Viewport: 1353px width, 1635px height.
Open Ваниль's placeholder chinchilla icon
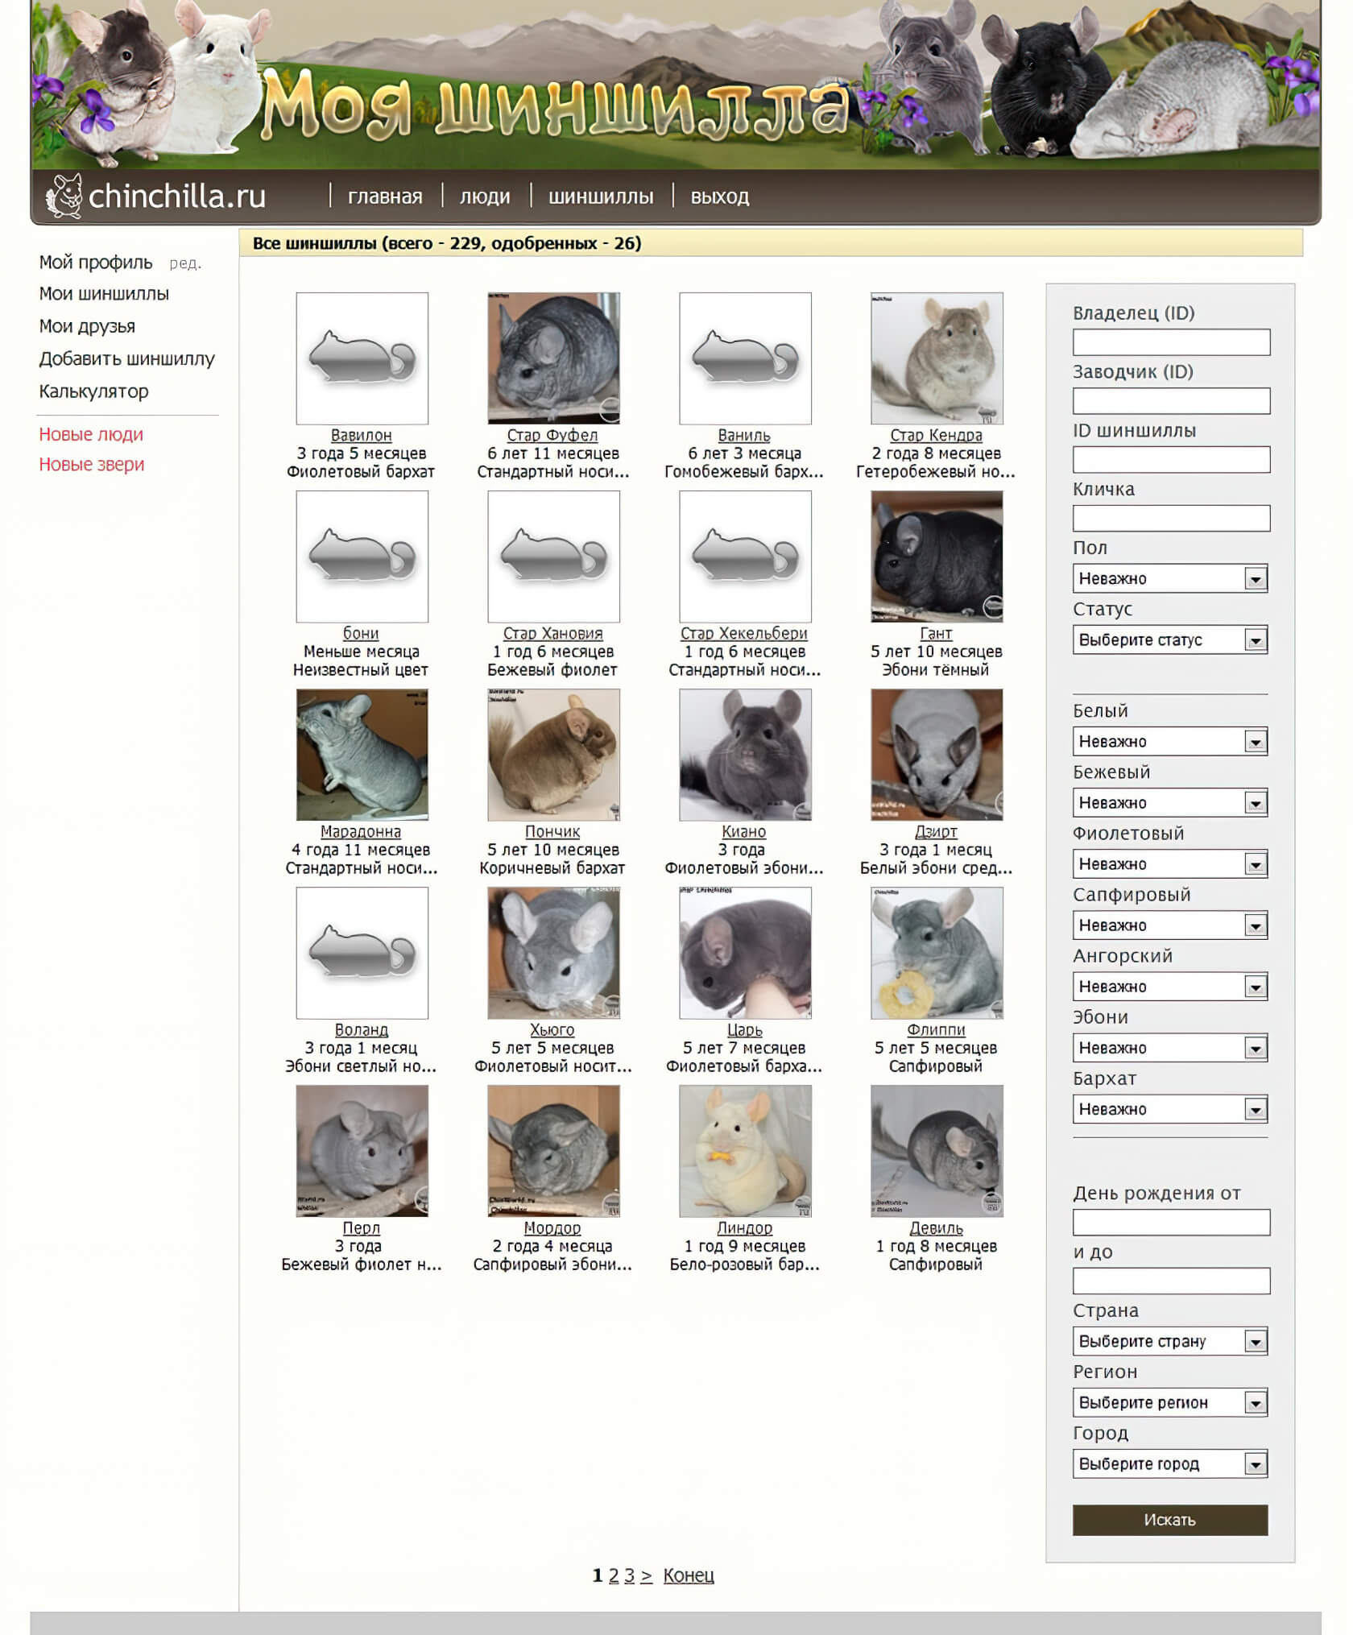[745, 358]
